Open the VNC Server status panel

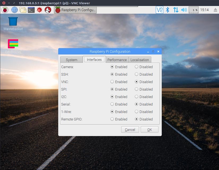click(160, 10)
